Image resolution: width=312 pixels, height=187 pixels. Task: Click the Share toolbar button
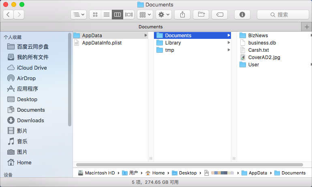(182, 15)
